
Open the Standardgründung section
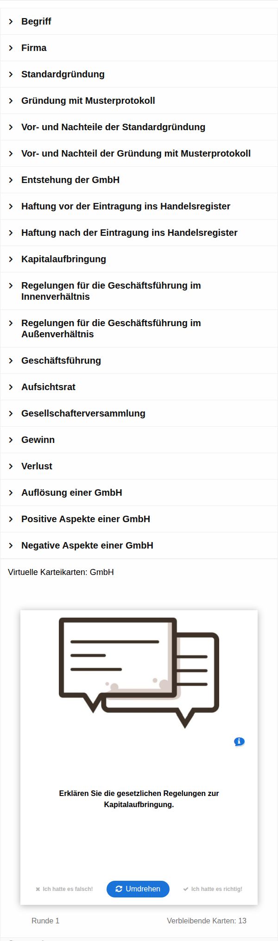tap(139, 74)
